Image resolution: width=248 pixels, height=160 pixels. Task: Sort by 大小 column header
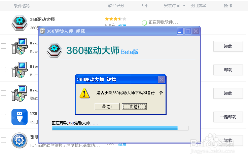click(144, 6)
